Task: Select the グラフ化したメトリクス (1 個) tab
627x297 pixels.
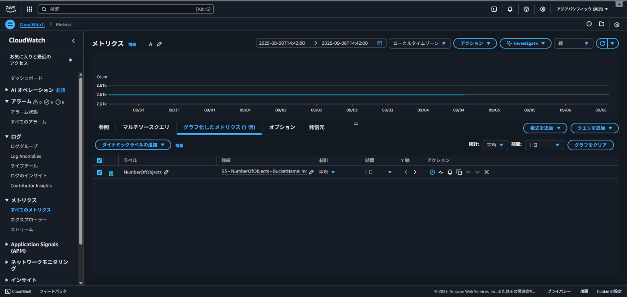Action: (x=219, y=127)
